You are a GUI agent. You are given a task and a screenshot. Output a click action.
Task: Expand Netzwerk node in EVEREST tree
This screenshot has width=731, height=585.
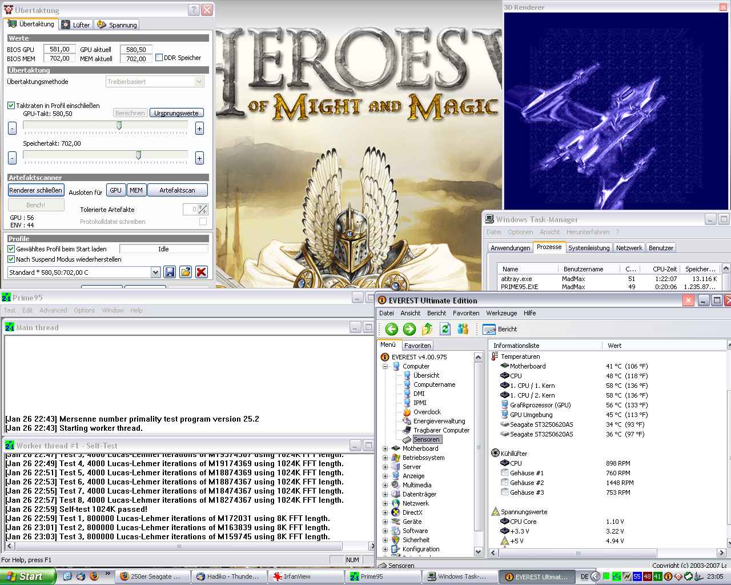tap(385, 503)
